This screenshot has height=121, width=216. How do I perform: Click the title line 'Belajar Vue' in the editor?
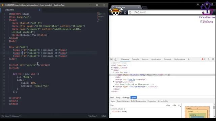[29, 35]
